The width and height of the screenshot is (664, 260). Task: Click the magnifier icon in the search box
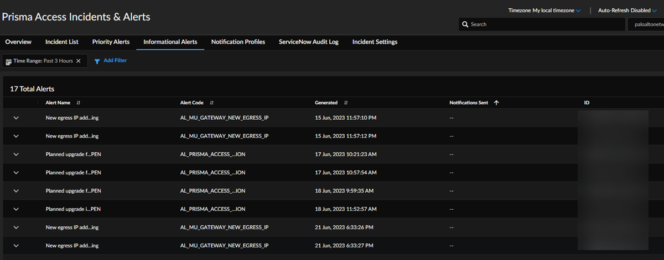coord(465,25)
